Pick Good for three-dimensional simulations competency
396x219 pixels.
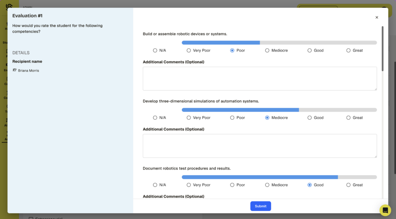(x=310, y=118)
